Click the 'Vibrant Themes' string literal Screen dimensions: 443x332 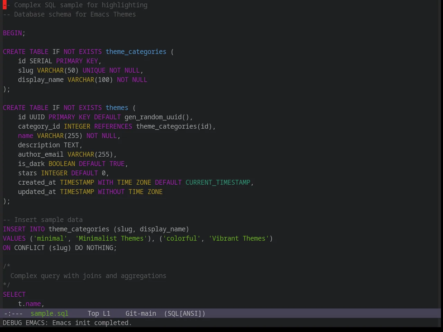coord(239,238)
